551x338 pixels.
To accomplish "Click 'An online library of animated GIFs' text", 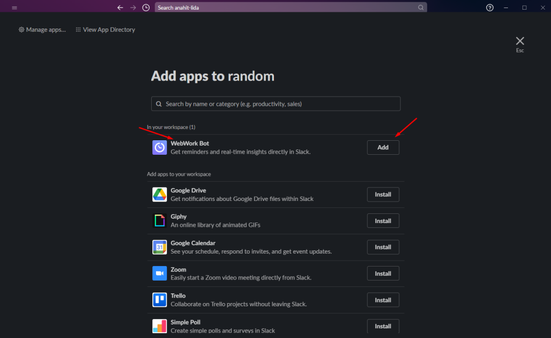I will (x=215, y=225).
